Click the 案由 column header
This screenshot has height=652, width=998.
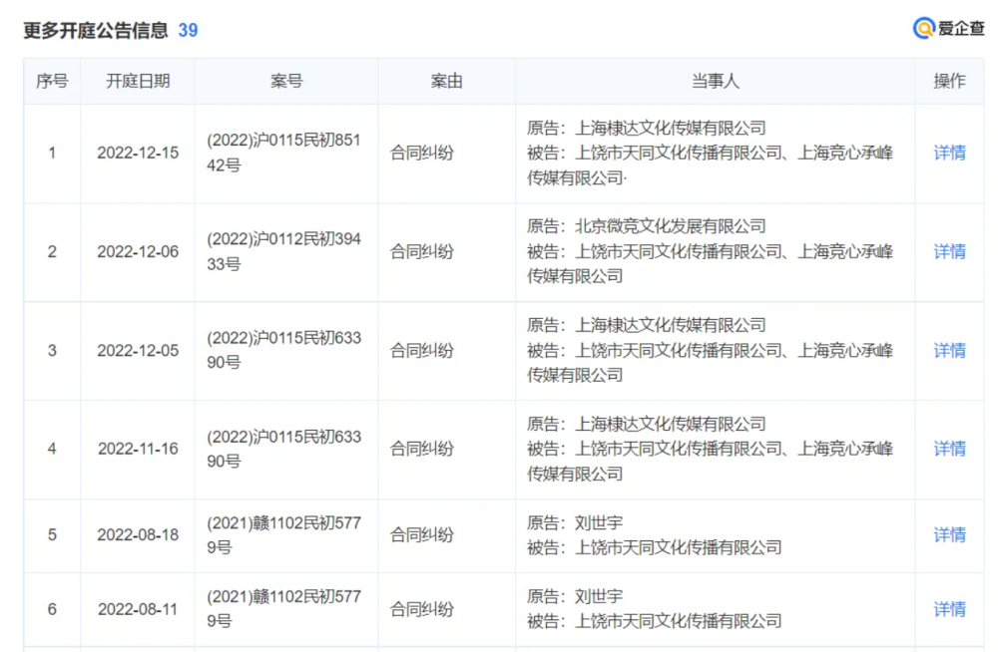pyautogui.click(x=446, y=81)
